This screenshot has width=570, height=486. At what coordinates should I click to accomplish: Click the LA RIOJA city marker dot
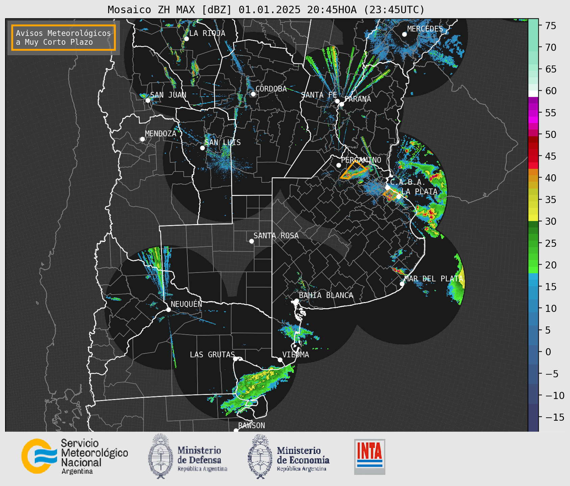click(187, 39)
